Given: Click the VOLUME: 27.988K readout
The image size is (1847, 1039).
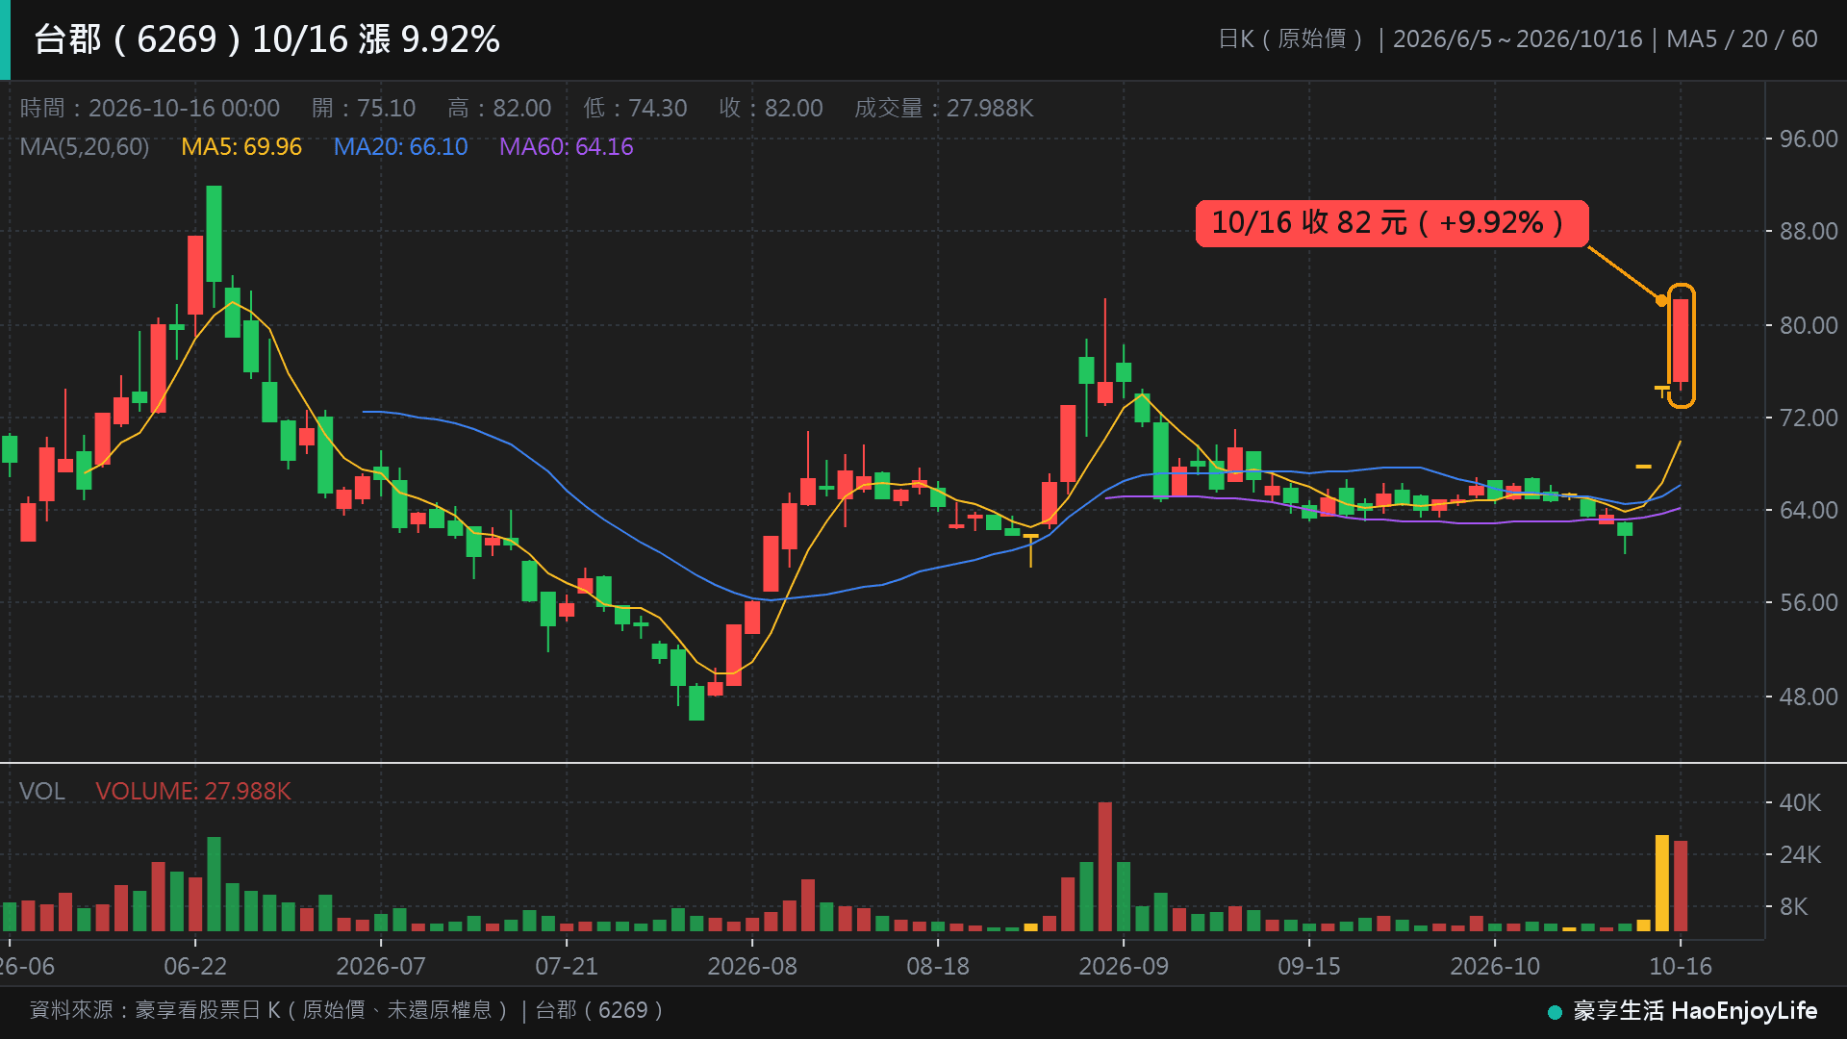Looking at the screenshot, I should pyautogui.click(x=193, y=792).
